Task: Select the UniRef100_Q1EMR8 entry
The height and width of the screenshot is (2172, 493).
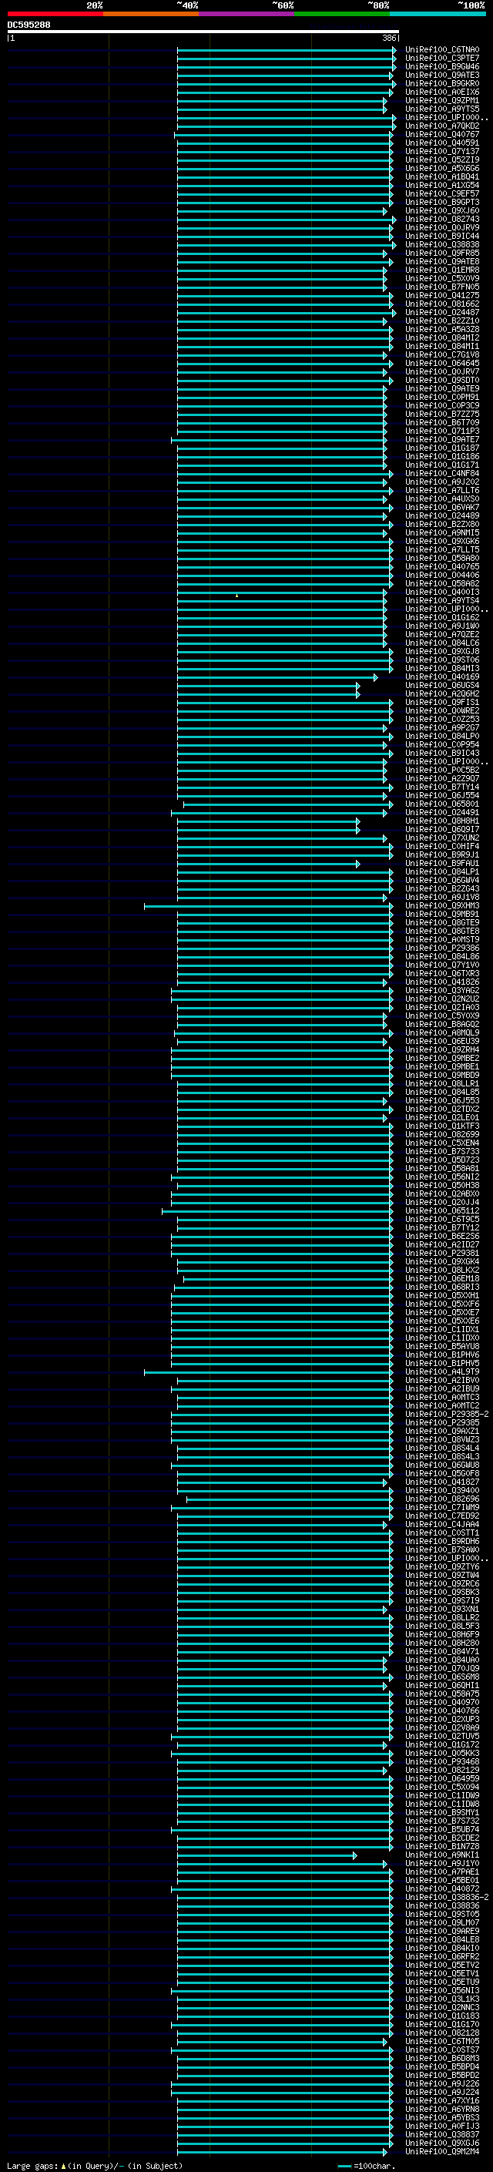Action: click(x=442, y=270)
